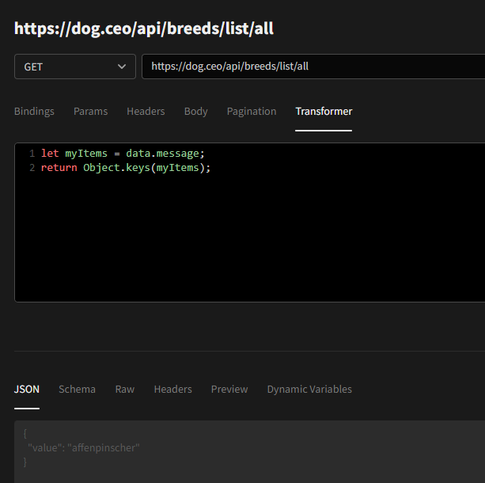Screen dimensions: 485x483
Task: Open the Dynamic Variables tab
Action: point(309,390)
